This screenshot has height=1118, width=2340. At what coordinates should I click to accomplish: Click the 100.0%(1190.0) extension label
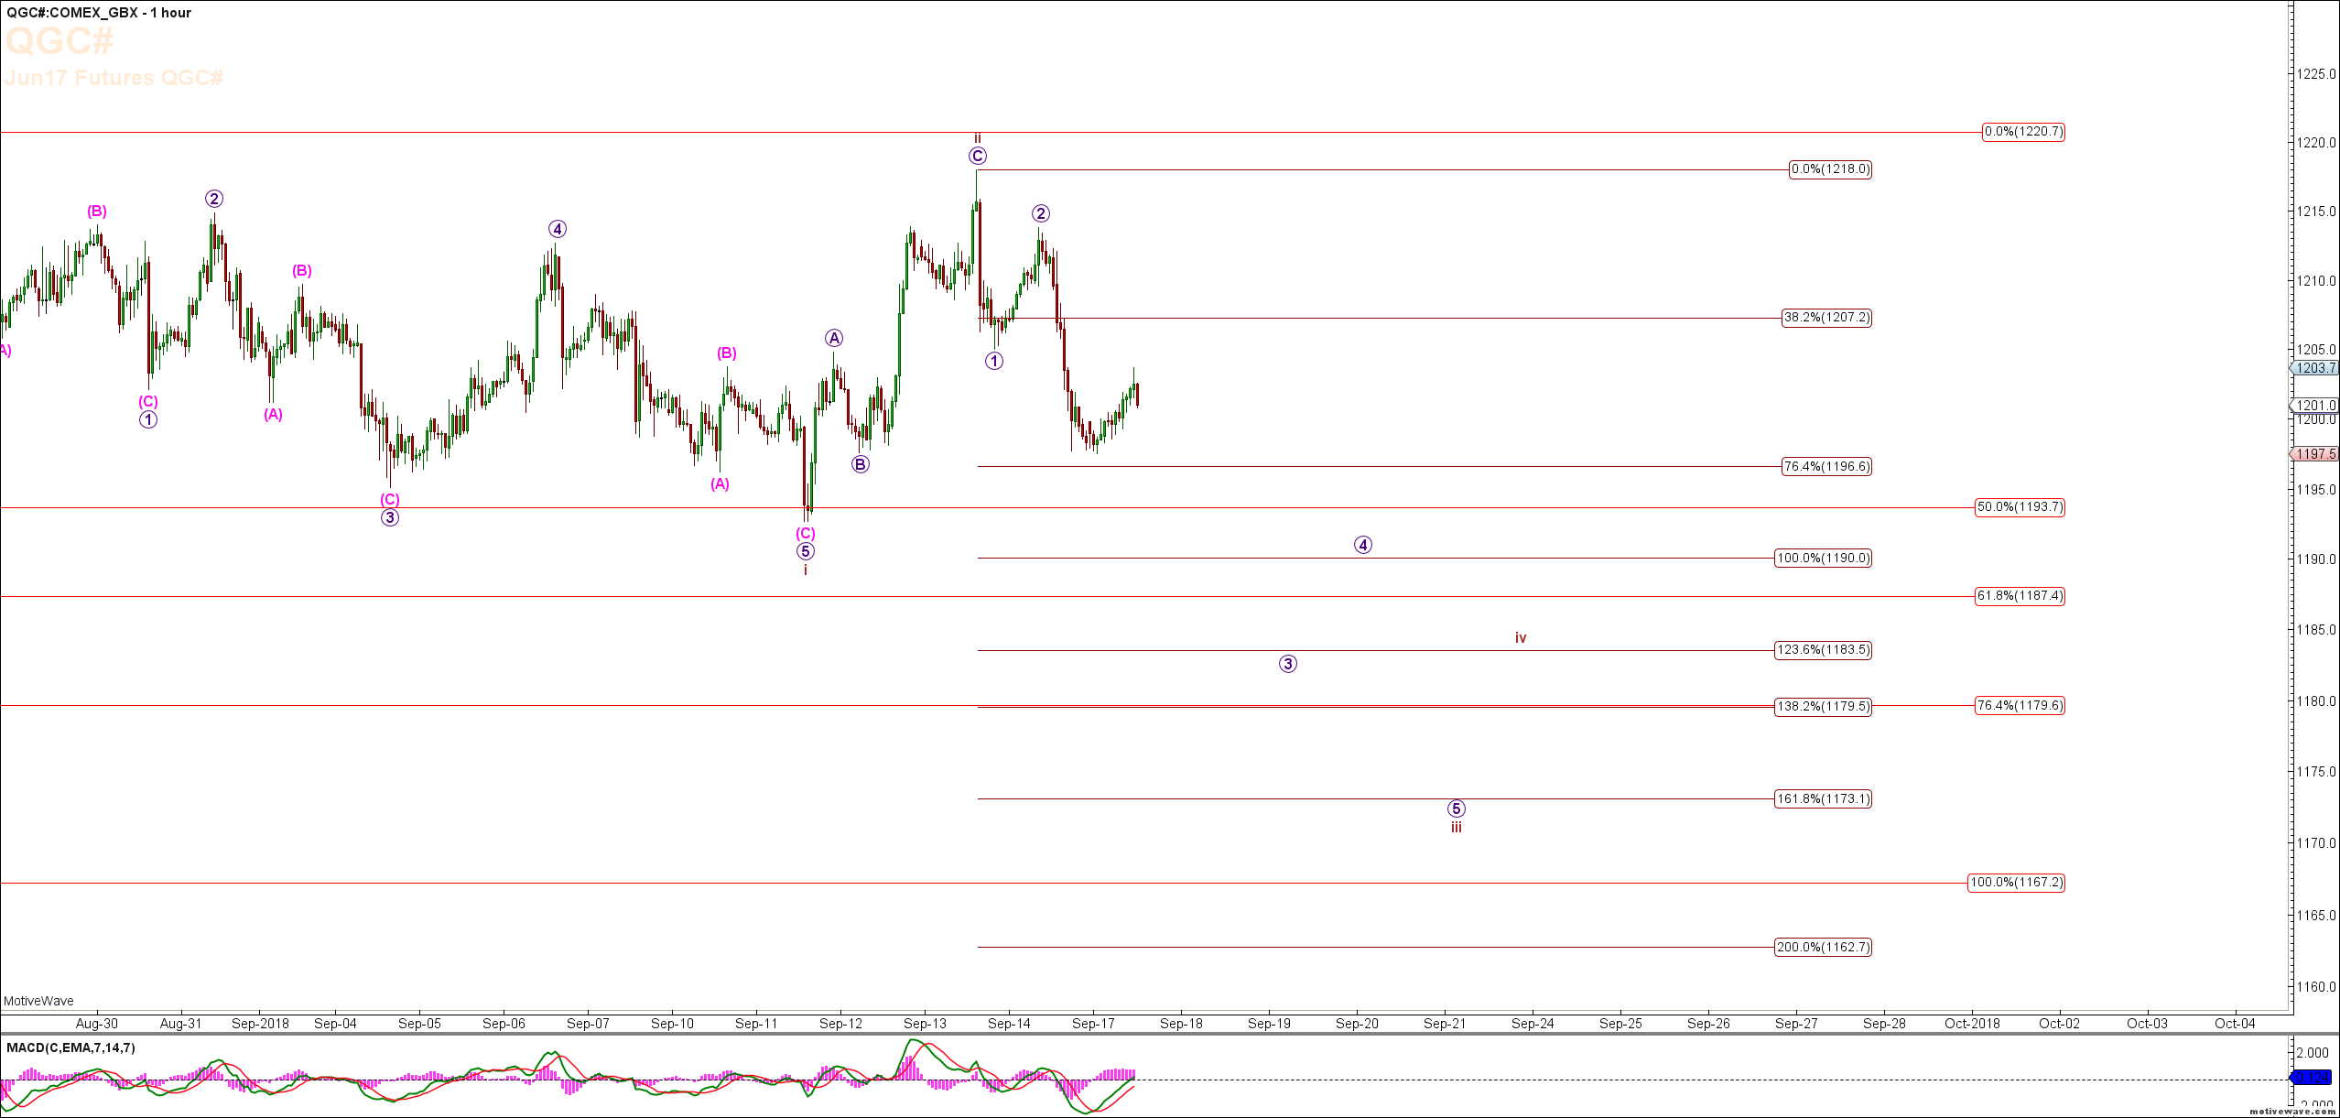(1824, 558)
